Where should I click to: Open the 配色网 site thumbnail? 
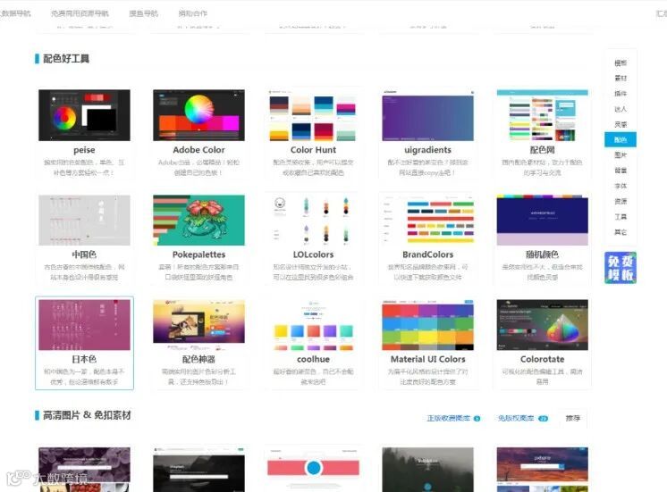543,115
